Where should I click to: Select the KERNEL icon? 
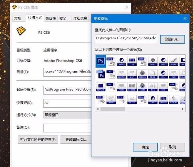[x=132, y=87]
